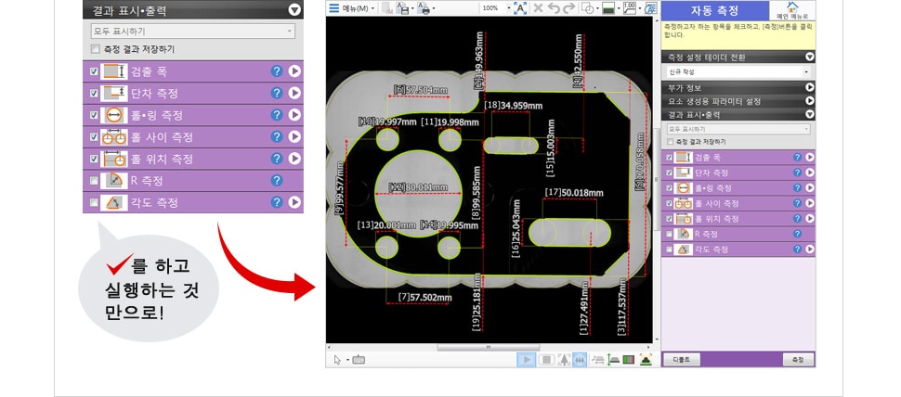Click the undo arrow in the toolbar
The height and width of the screenshot is (397, 901).
point(554,8)
